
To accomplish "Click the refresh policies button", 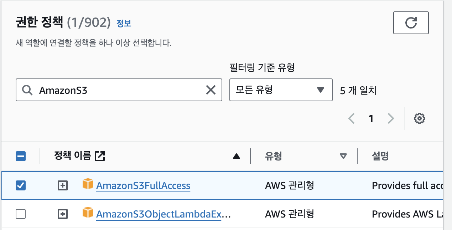I will [411, 23].
